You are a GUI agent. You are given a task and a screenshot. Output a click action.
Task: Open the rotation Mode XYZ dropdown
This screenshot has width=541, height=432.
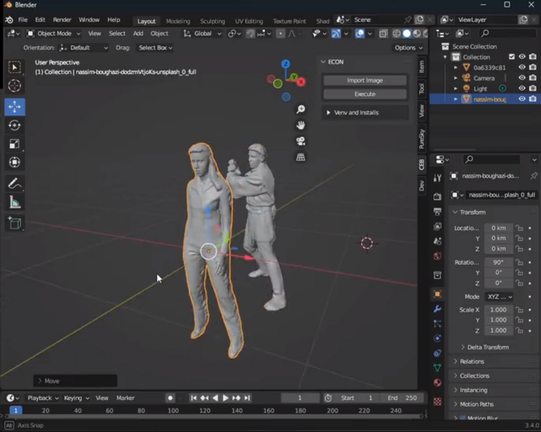coord(499,296)
